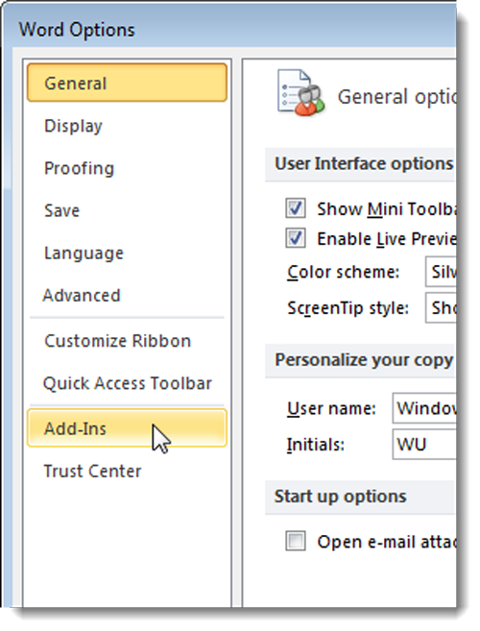Click the General options people icon
This screenshot has width=480, height=631.
300,93
